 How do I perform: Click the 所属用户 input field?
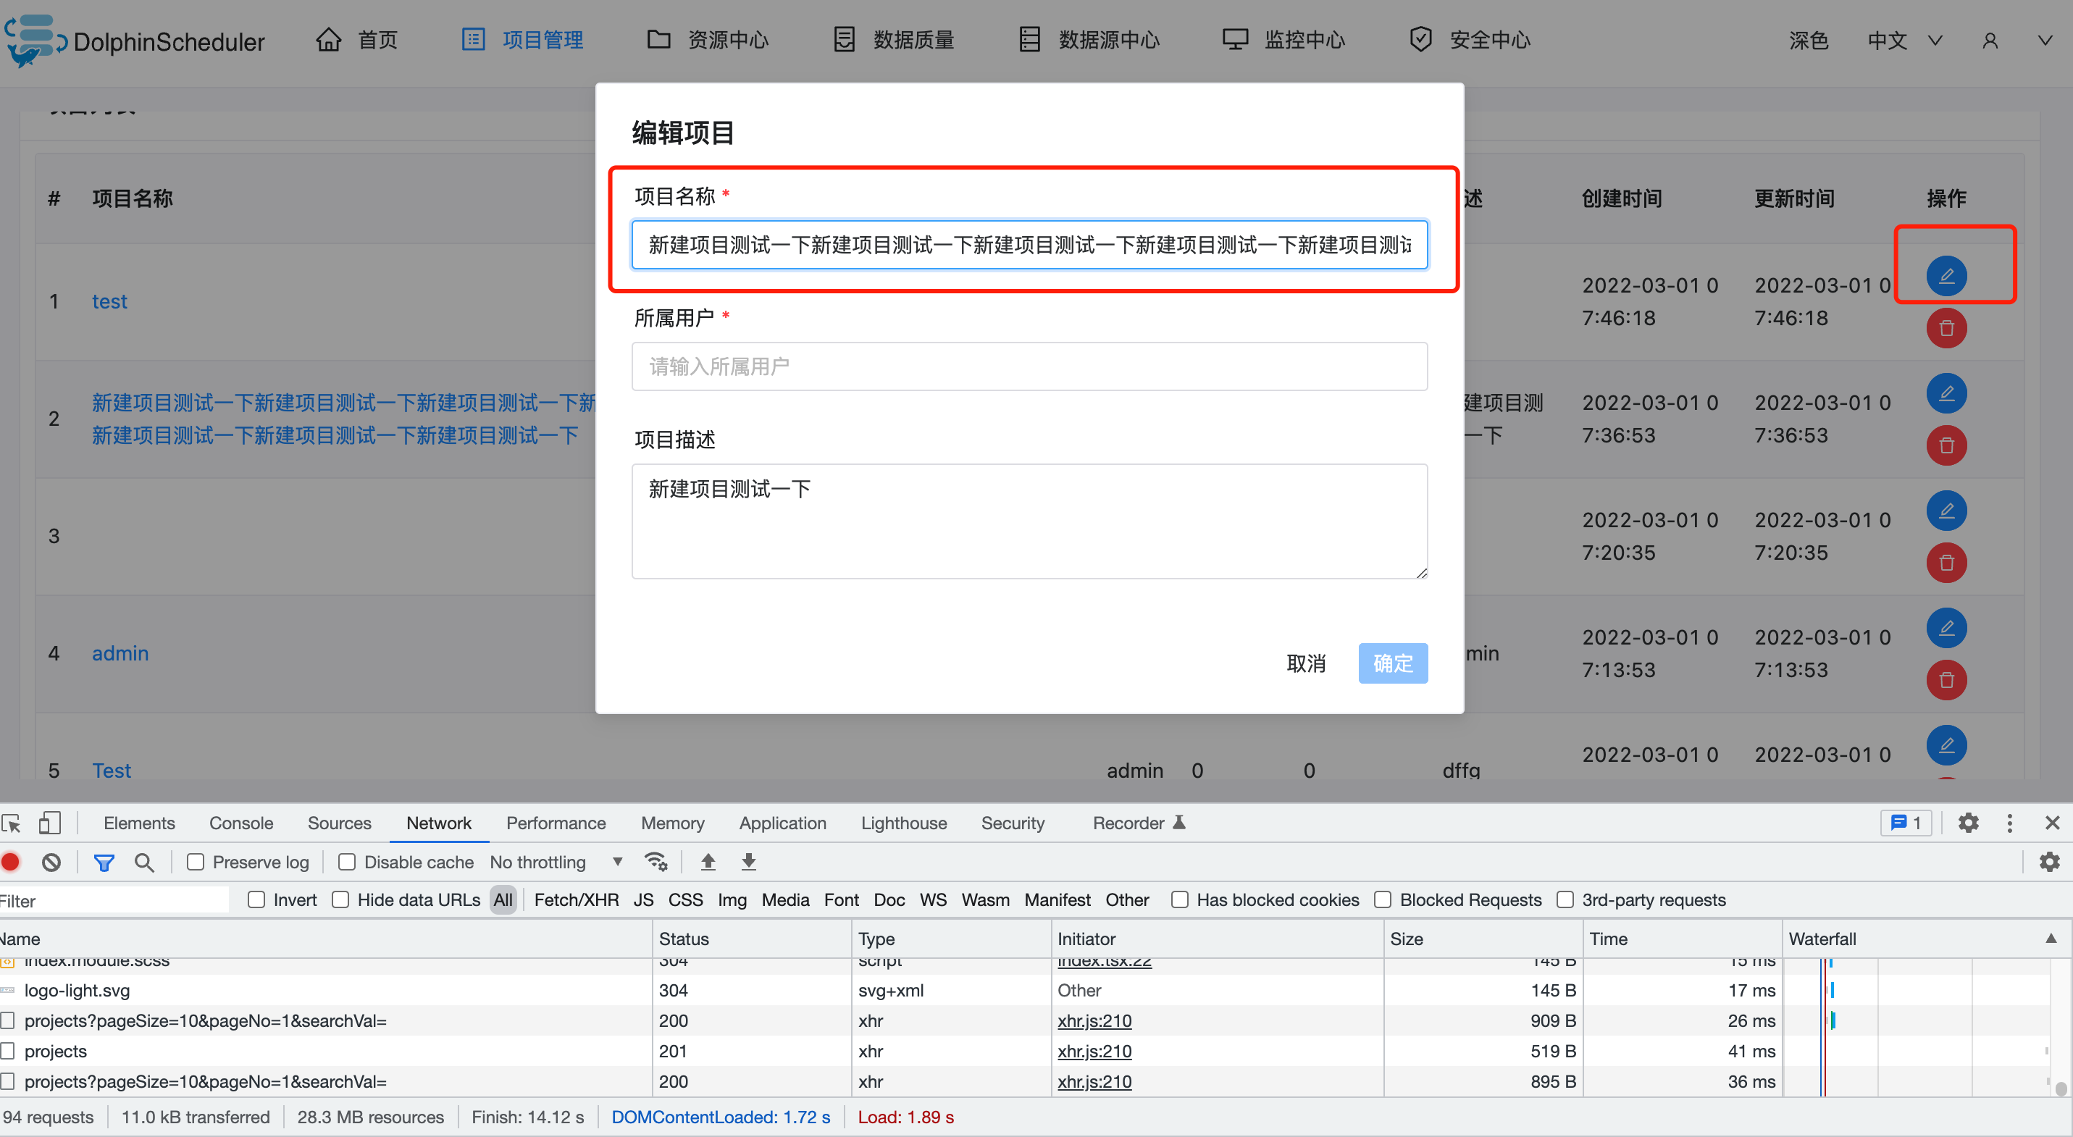[x=1029, y=366]
